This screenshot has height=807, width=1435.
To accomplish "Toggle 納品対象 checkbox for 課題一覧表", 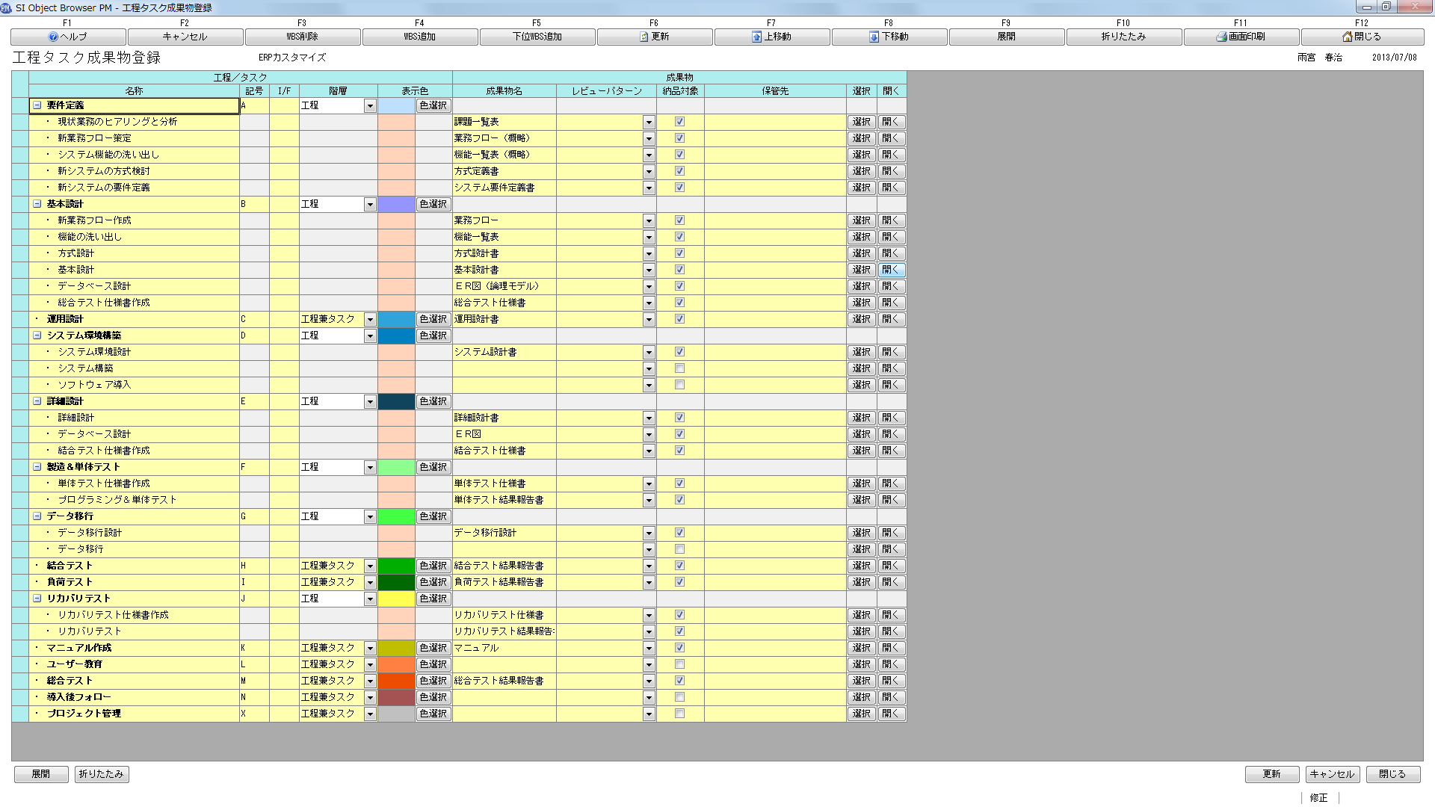I will (679, 122).
